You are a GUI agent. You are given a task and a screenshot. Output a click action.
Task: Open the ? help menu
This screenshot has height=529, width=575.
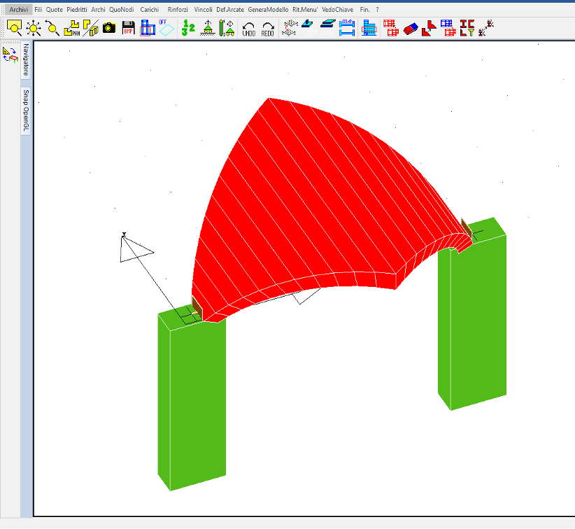click(x=377, y=10)
